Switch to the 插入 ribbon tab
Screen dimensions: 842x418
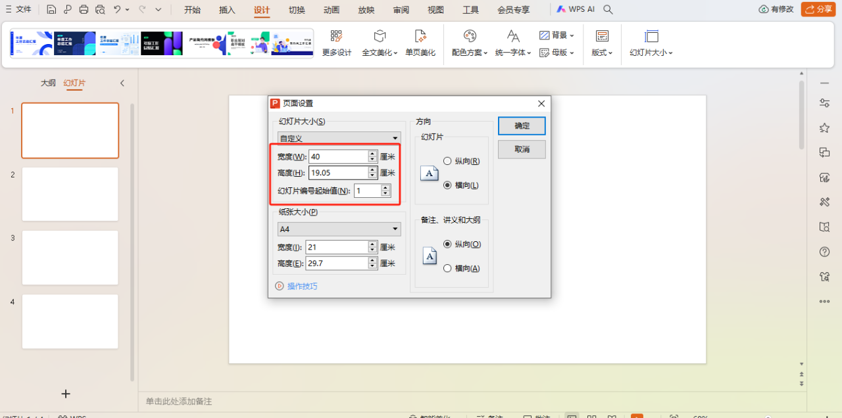pyautogui.click(x=226, y=10)
